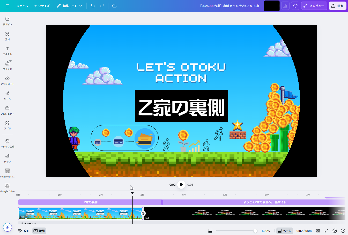Select the ようこそZ家の裏側へ timeline label bar
Screen dimensions: 348x235
(266, 202)
